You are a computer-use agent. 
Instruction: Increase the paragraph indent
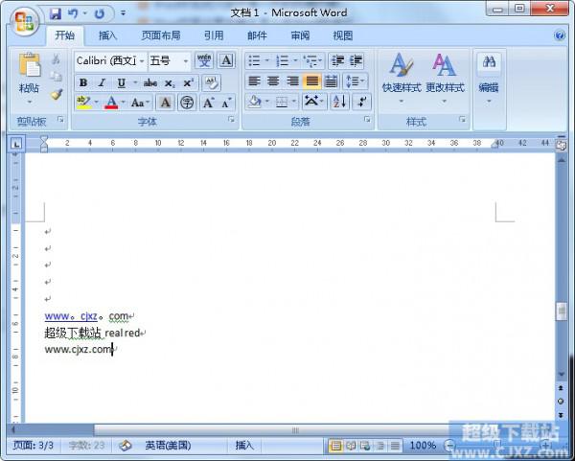click(356, 61)
